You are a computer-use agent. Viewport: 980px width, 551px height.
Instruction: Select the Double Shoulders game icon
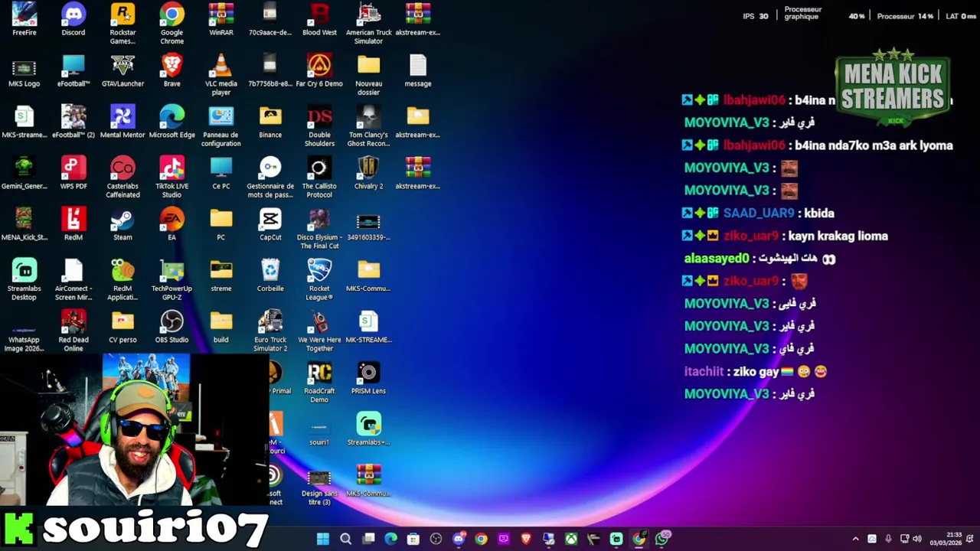coord(319,126)
